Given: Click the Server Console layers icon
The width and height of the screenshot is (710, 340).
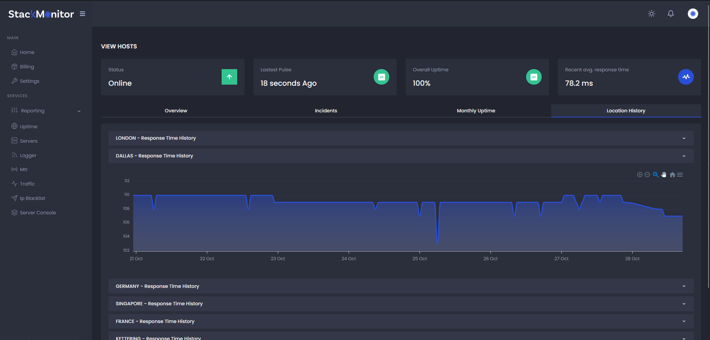Looking at the screenshot, I should pyautogui.click(x=14, y=212).
